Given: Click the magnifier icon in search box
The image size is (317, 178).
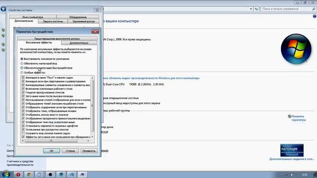Looking at the screenshot, I should click(314, 9).
